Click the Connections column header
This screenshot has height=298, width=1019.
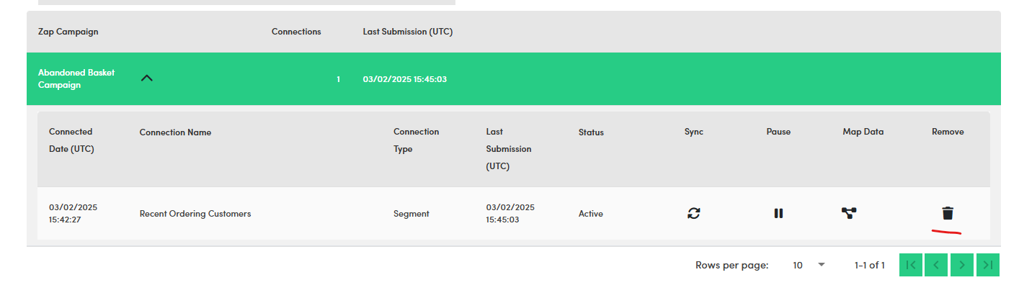[296, 32]
